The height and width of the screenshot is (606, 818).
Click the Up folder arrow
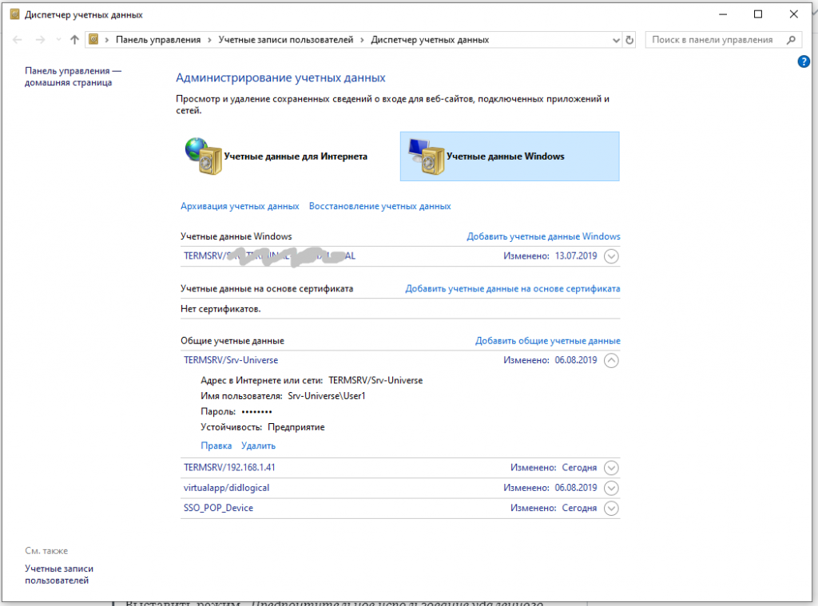74,39
